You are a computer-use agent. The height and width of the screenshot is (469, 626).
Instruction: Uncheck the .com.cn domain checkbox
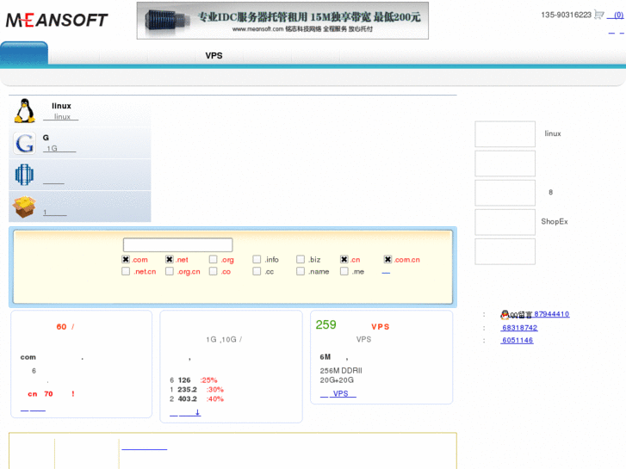387,259
